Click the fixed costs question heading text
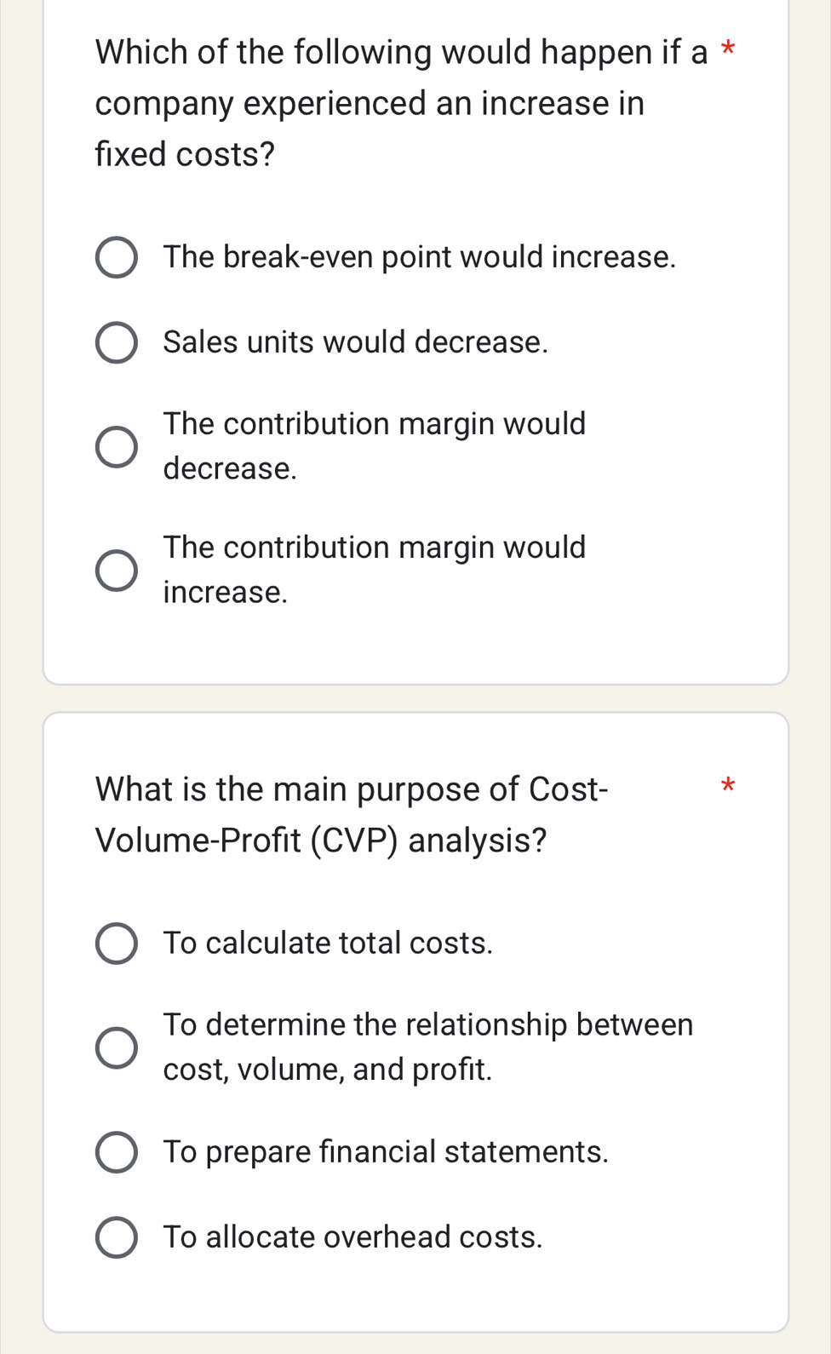This screenshot has width=831, height=1354. 370,103
